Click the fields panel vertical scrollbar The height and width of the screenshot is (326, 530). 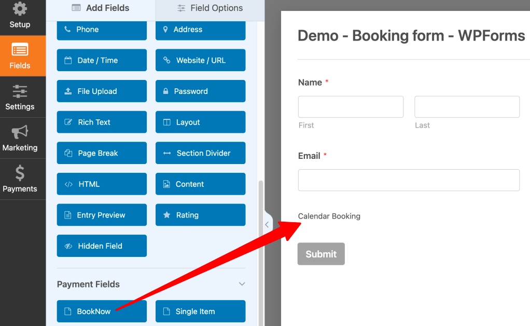[x=261, y=253]
